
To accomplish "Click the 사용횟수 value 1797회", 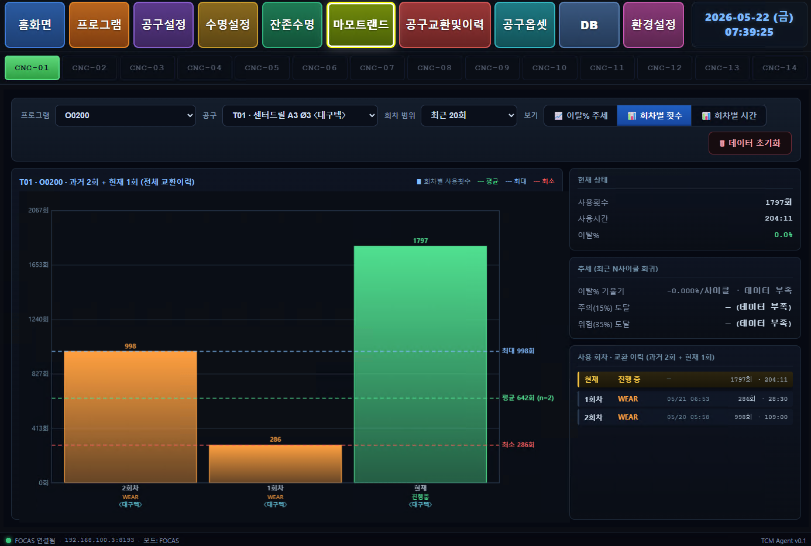I will click(779, 202).
